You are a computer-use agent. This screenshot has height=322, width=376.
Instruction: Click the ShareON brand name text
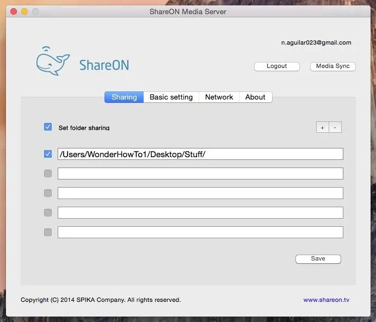104,65
